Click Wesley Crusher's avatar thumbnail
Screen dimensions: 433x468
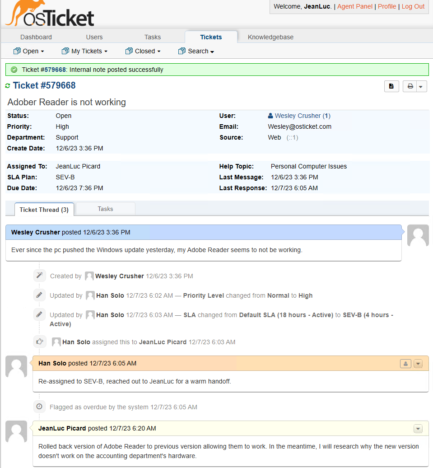(x=418, y=235)
